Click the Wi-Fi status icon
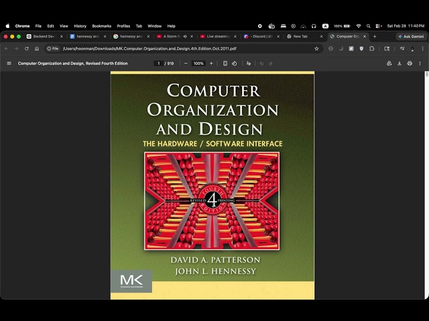The height and width of the screenshot is (321, 429). point(359,26)
